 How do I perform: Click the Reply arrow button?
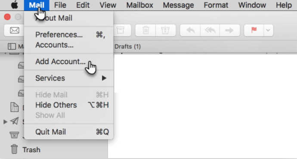[190, 30]
